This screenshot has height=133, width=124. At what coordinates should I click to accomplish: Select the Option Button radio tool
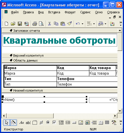tap(48, 123)
